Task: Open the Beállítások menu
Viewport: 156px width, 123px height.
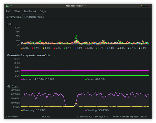Action: point(30,11)
